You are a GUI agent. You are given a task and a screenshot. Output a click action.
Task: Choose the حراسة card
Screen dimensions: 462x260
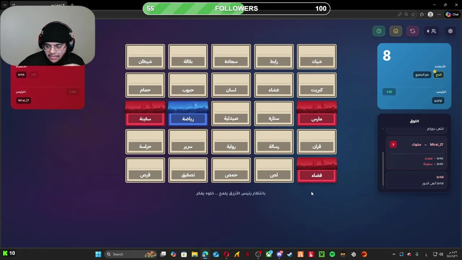(145, 142)
